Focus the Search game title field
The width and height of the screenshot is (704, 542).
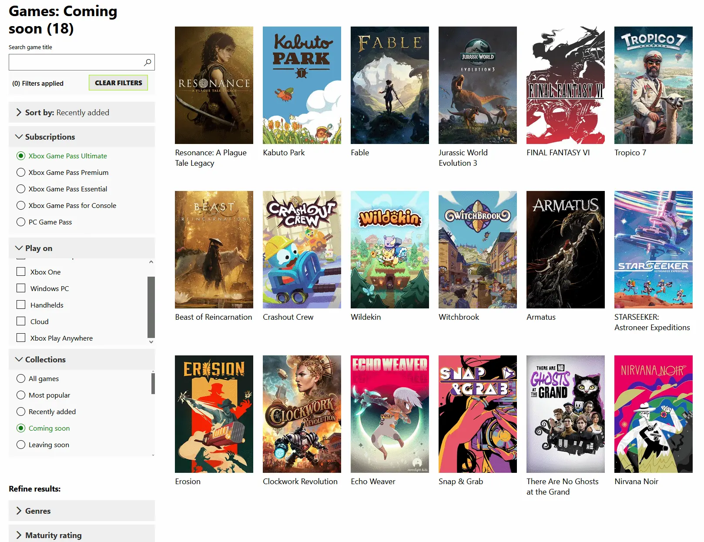coord(82,62)
